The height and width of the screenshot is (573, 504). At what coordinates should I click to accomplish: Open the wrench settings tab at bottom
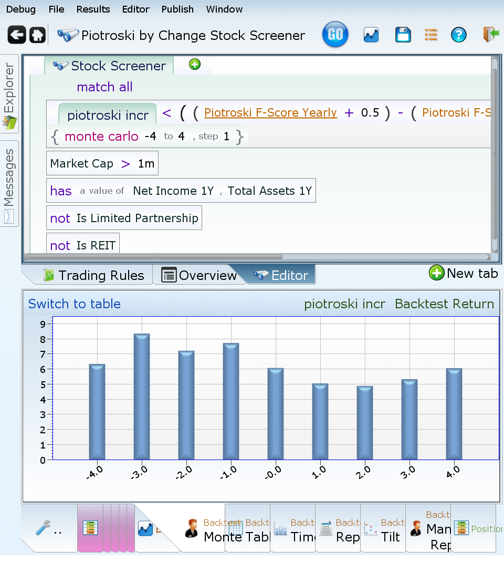coord(48,529)
